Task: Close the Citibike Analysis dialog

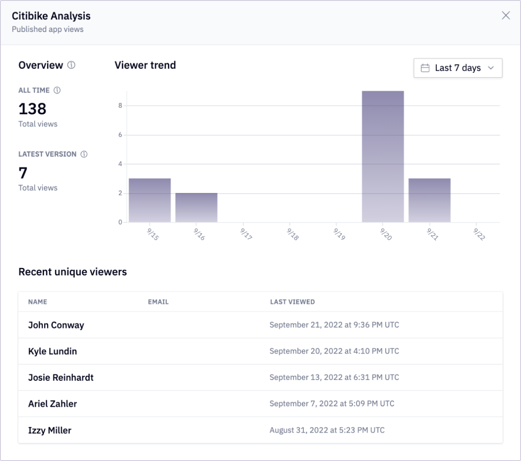Action: click(x=506, y=15)
